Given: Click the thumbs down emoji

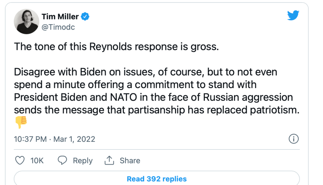Looking at the screenshot, I should coord(21,122).
